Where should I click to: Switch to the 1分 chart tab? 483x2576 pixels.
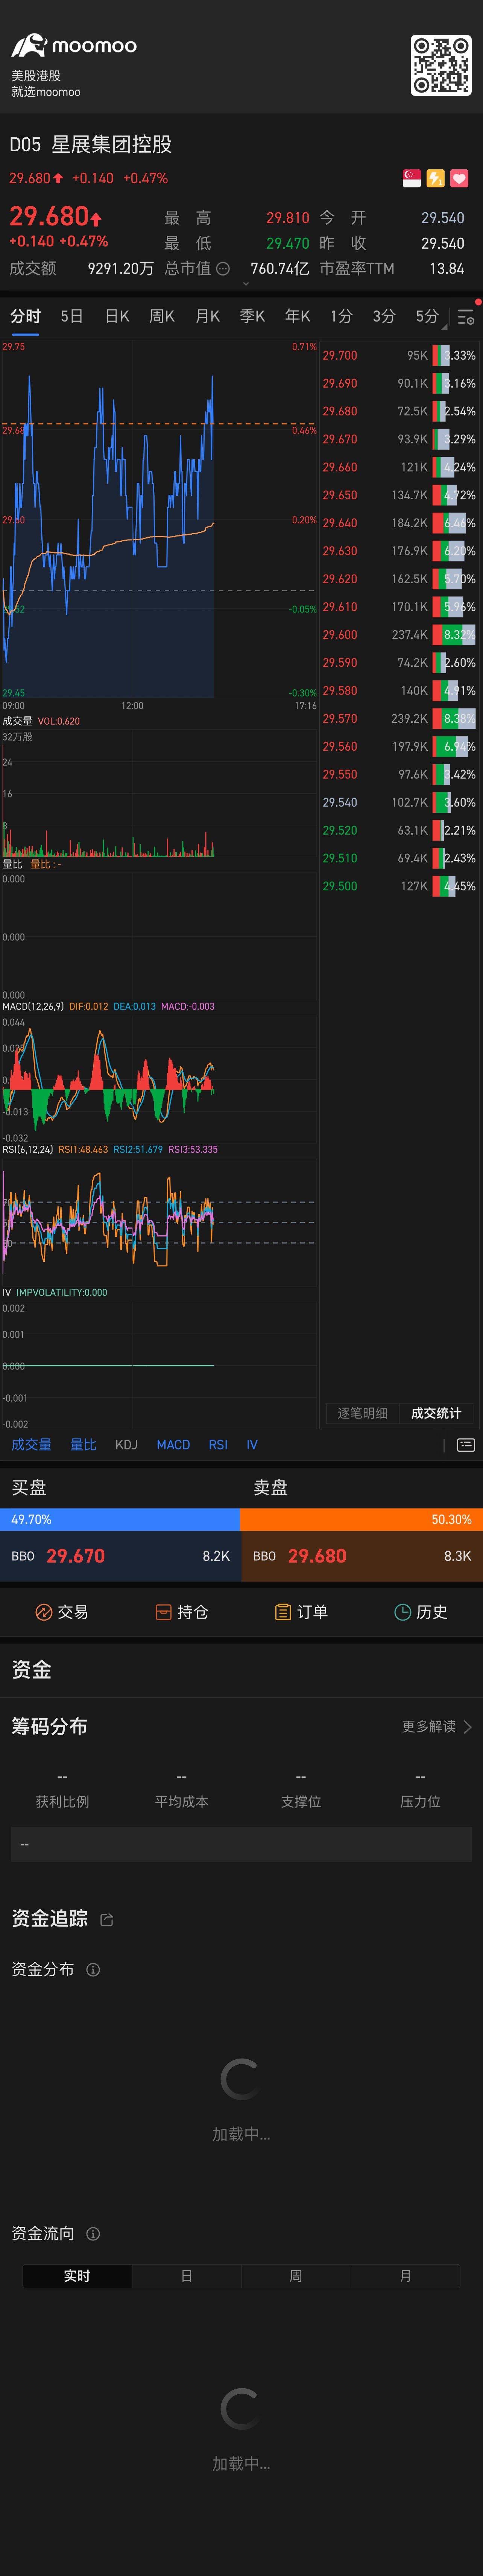tap(341, 316)
